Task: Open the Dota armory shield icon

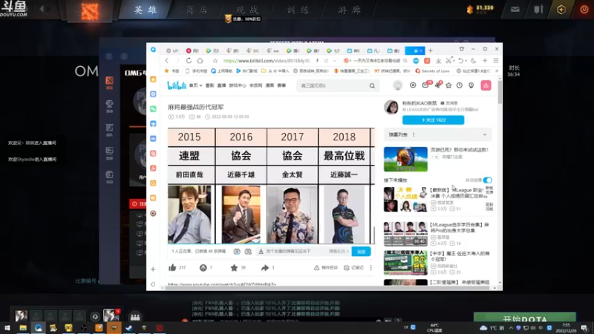Action: coord(538,10)
